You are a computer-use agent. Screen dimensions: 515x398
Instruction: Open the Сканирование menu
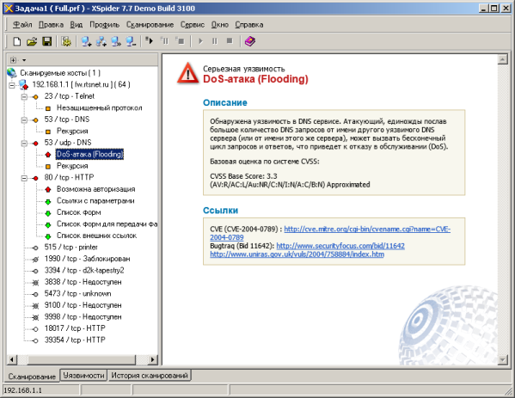click(150, 25)
